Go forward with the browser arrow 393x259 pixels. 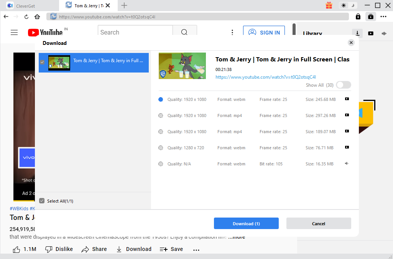[16, 16]
